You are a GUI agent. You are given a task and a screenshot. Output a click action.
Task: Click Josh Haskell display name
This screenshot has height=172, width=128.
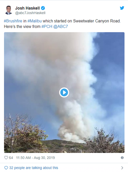tap(27, 8)
